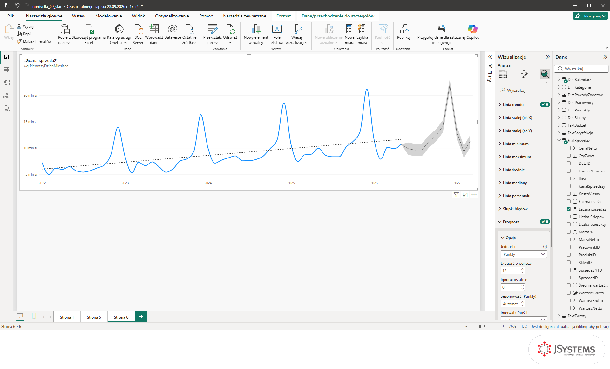Click the Udostępnij button
This screenshot has height=369, width=610.
590,16
